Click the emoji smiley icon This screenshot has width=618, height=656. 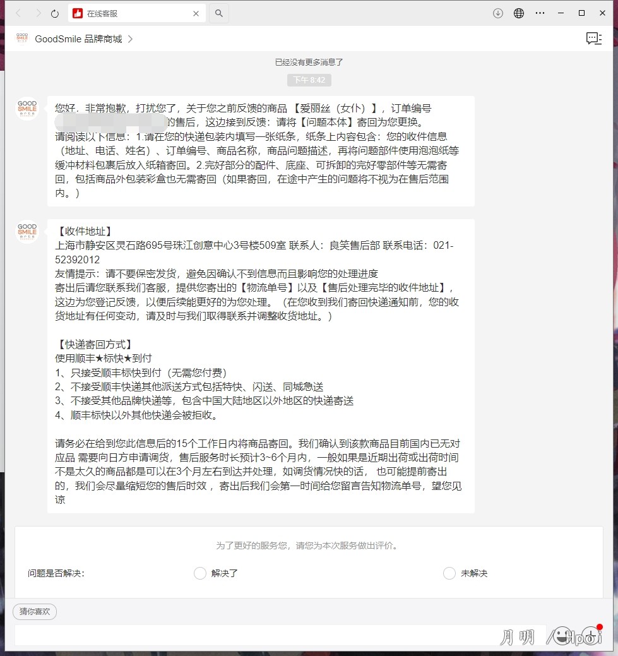(564, 635)
